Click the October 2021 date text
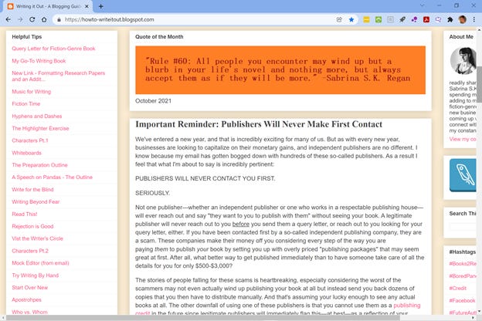 point(154,101)
